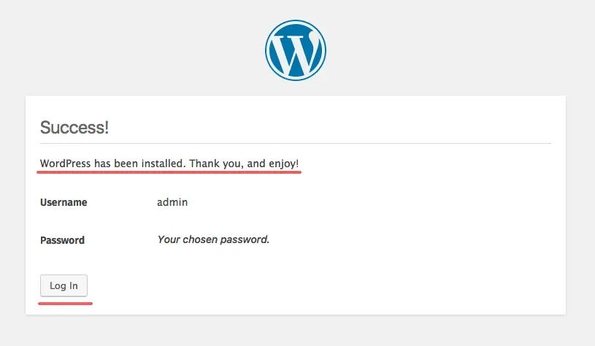Click the red underline beneath install message

click(x=169, y=172)
